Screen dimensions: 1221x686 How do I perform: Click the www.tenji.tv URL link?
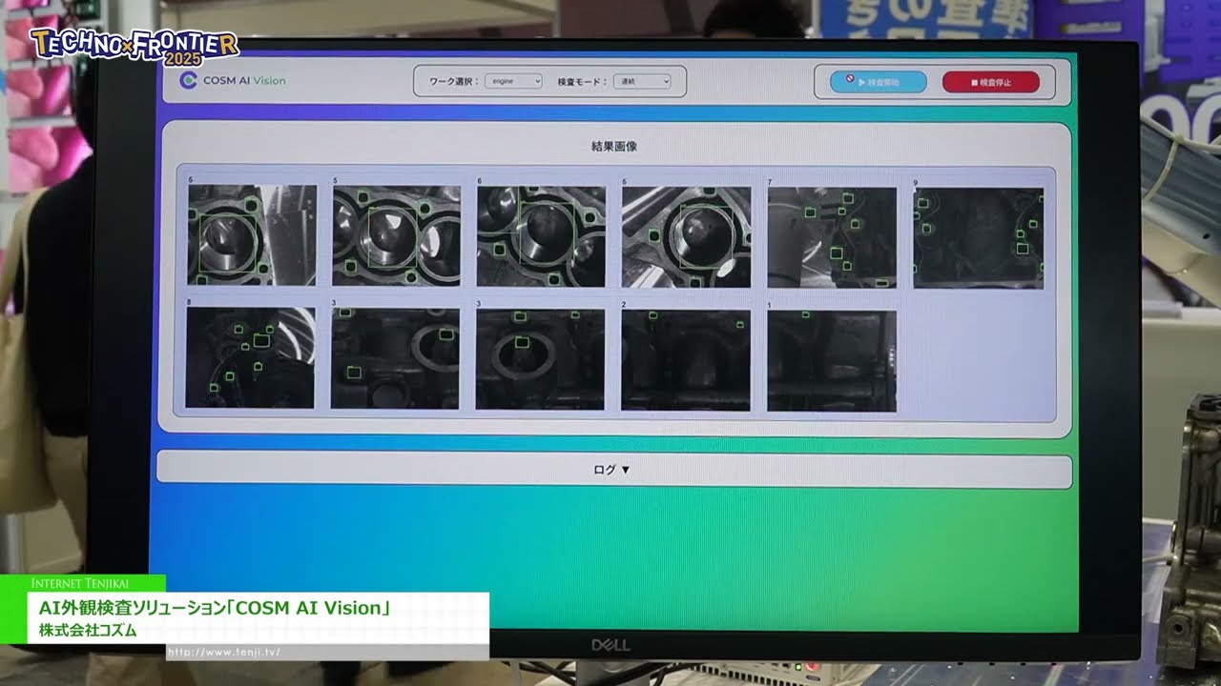225,653
